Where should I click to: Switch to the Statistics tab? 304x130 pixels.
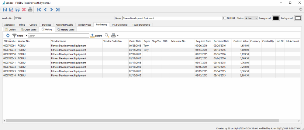click(x=46, y=25)
